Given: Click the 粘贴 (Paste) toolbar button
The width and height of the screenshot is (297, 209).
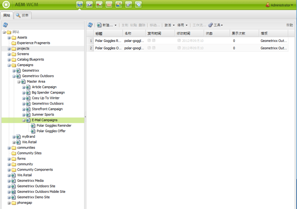Looking at the screenshot, I should (133, 25).
